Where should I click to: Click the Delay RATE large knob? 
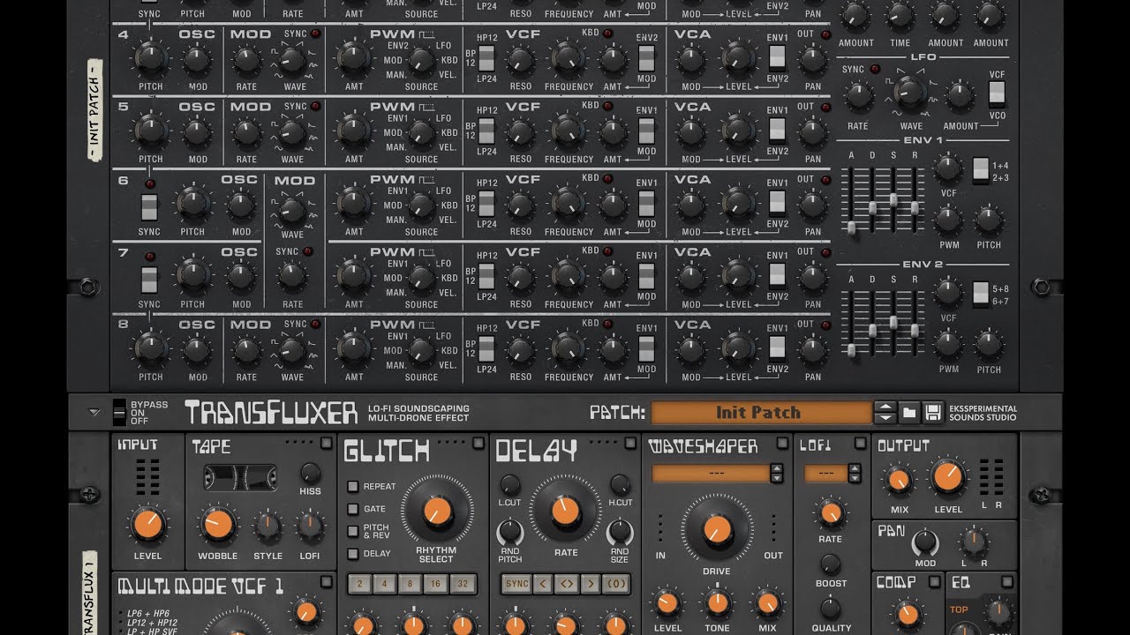click(x=565, y=510)
